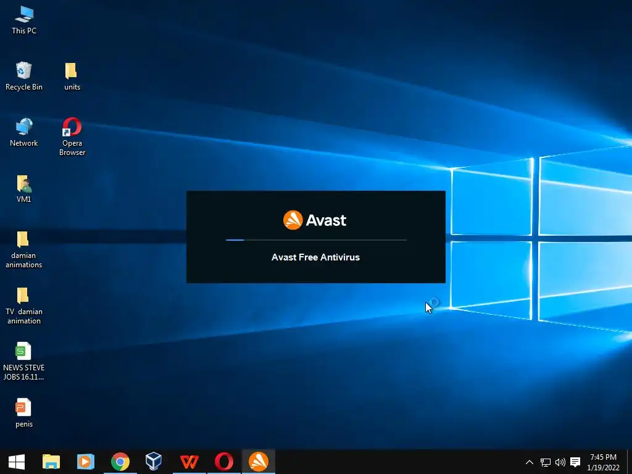632x474 pixels.
Task: Show hidden system tray icons
Action: 529,462
